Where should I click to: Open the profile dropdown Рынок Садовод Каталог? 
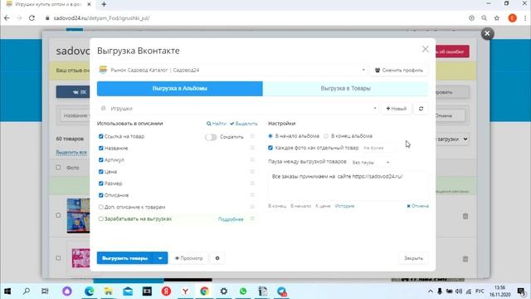coord(232,70)
